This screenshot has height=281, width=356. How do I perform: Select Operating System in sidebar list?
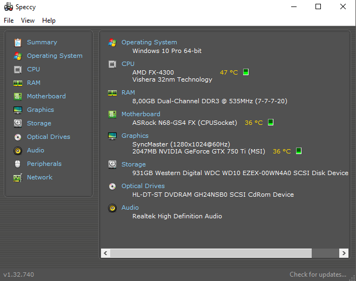point(55,56)
